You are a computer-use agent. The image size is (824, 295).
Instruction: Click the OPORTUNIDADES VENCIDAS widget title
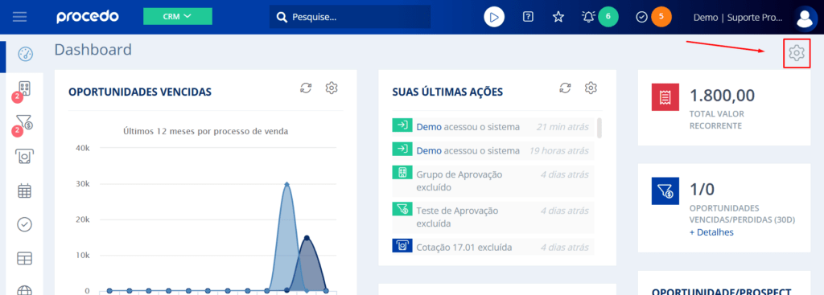tap(140, 92)
